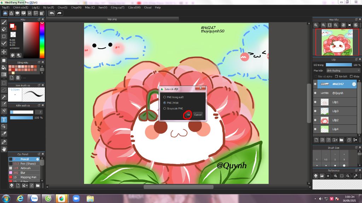Close the Lưu cài đặt dialog
Image resolution: width=362 pixels, height=203 pixels.
pos(200,88)
